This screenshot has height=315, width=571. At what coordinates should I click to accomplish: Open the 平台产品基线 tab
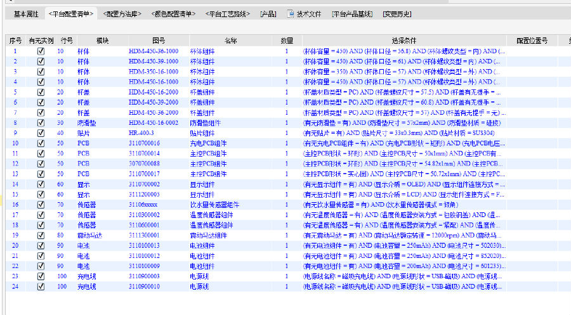pos(351,14)
